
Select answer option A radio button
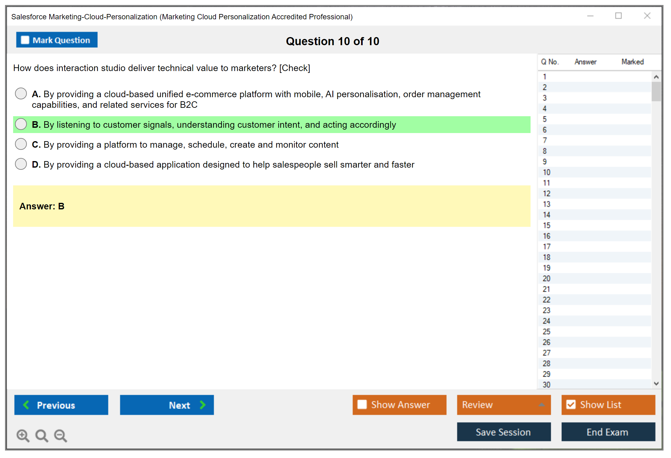tap(21, 93)
